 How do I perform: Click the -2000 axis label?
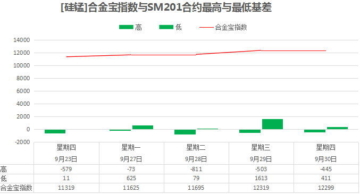click(22, 142)
